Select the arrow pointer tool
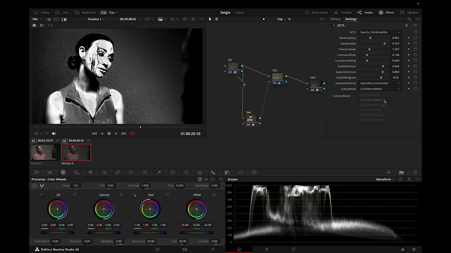The width and height of the screenshot is (451, 253). click(x=210, y=19)
